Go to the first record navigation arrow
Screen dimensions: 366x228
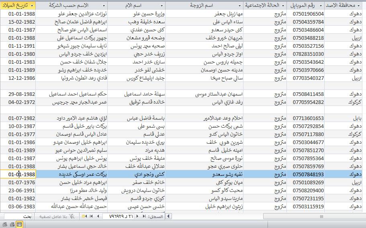click(144, 216)
